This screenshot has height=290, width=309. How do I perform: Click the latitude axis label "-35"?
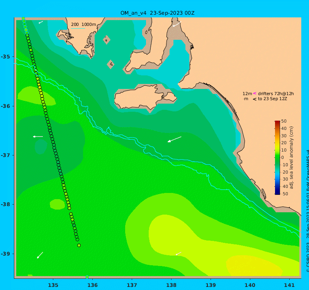coord(5,57)
